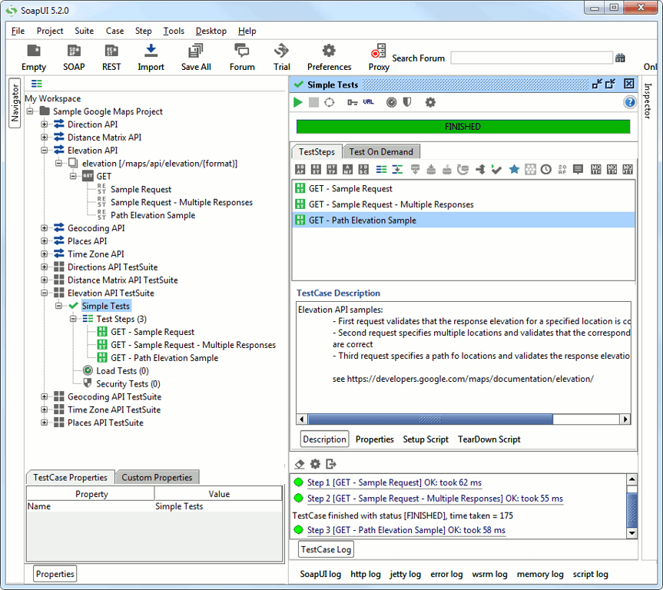Open help for Simple Tests panel

630,102
